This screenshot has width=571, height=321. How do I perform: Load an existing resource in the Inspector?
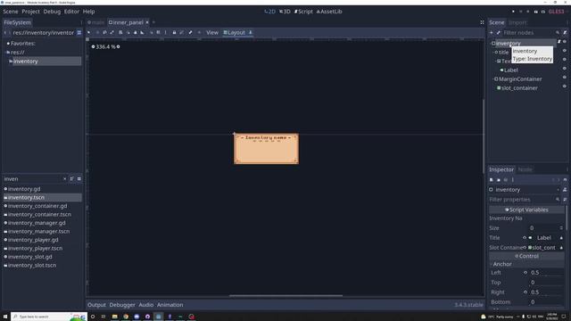499,180
